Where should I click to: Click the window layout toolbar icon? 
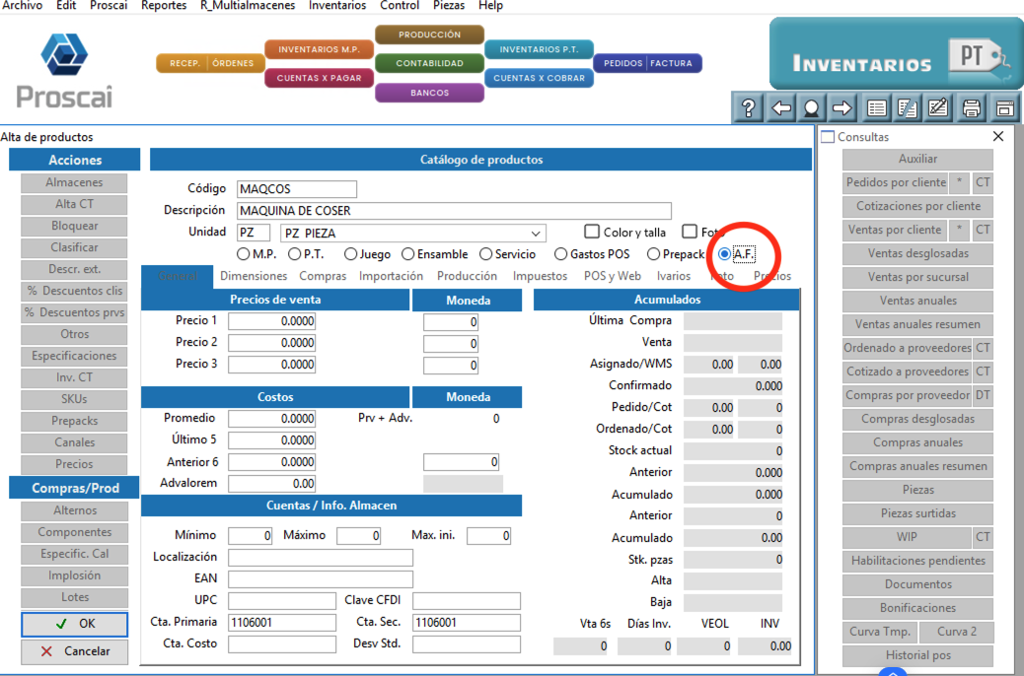(1004, 107)
